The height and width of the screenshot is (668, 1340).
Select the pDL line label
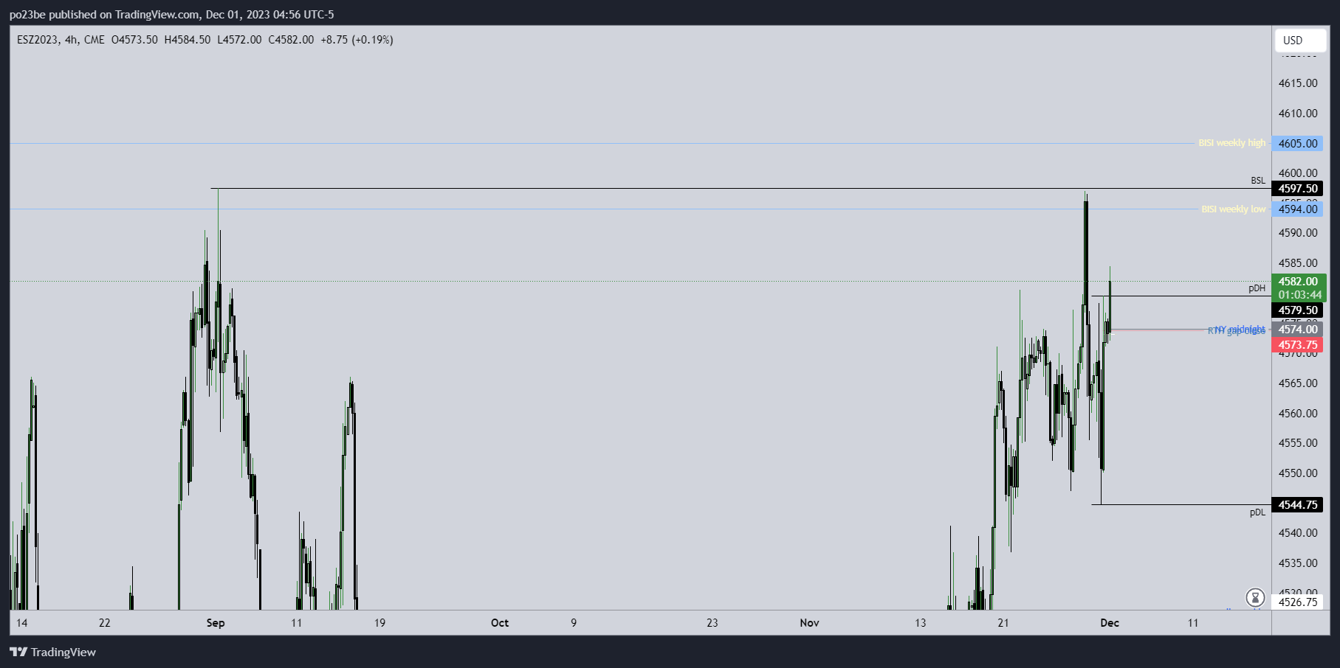coord(1257,512)
